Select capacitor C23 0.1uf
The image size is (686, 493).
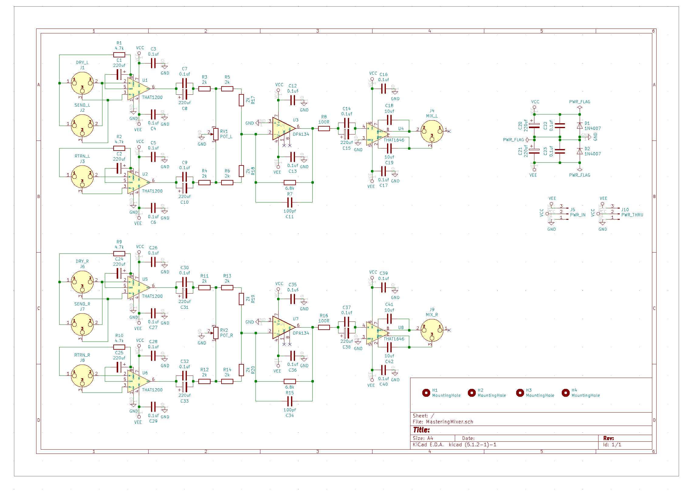[560, 151]
